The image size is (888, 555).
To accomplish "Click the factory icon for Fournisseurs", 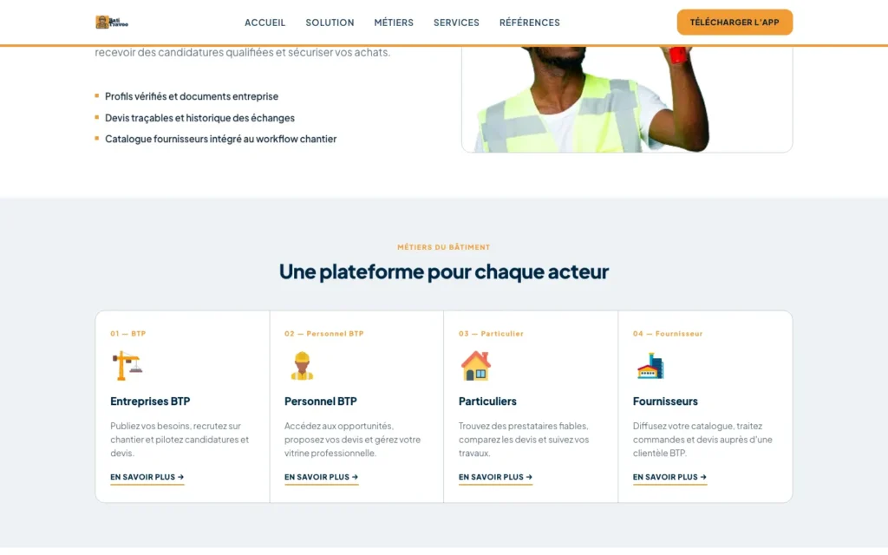I will coord(650,365).
